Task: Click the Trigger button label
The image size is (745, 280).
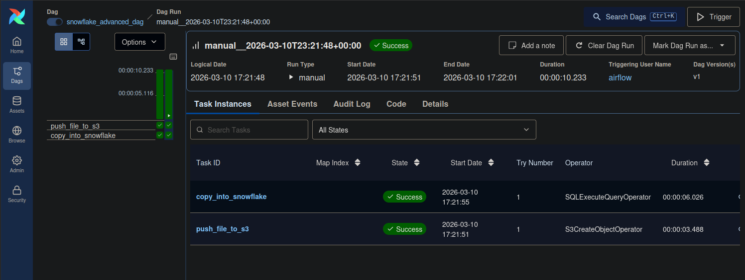Action: click(x=721, y=17)
